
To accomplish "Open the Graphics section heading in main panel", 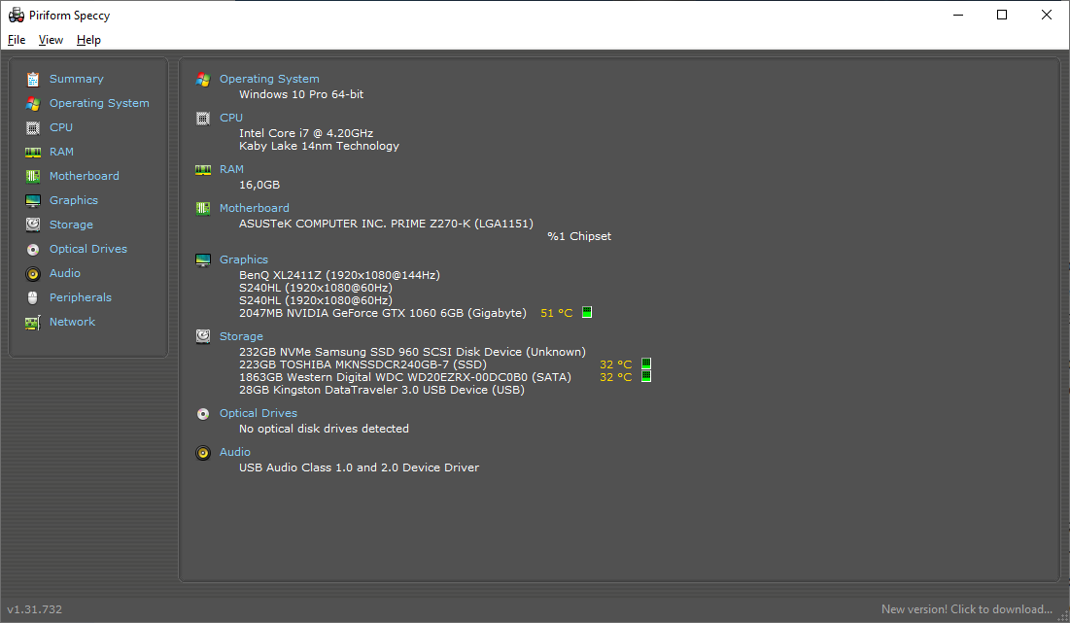I will tap(244, 260).
